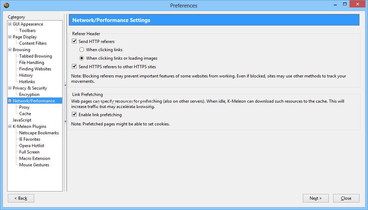Open Macro Extension plugin settings
The height and width of the screenshot is (210, 368).
(x=35, y=158)
